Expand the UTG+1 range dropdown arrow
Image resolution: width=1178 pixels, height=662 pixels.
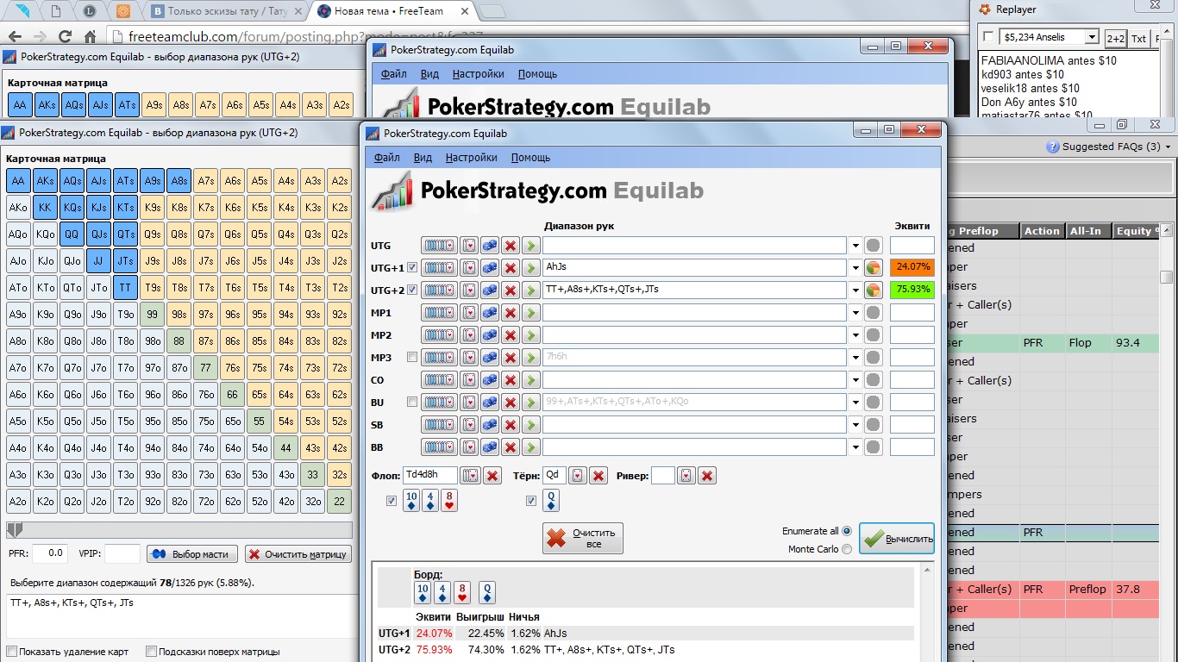(x=855, y=268)
